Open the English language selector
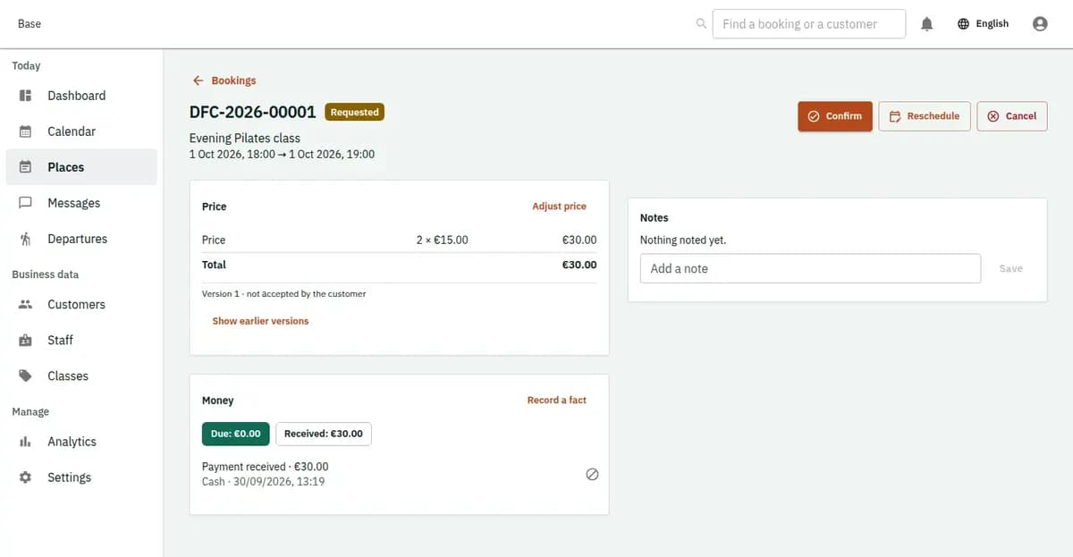The height and width of the screenshot is (557, 1073). click(x=983, y=24)
